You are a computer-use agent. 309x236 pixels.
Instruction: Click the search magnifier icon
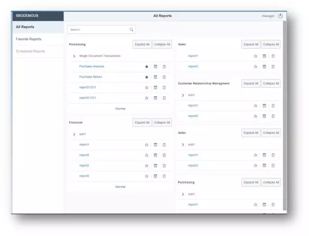click(x=131, y=30)
